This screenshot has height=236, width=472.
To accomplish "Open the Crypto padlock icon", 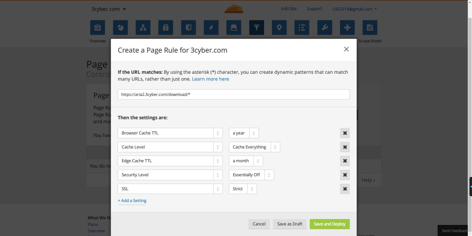I will tap(166, 28).
